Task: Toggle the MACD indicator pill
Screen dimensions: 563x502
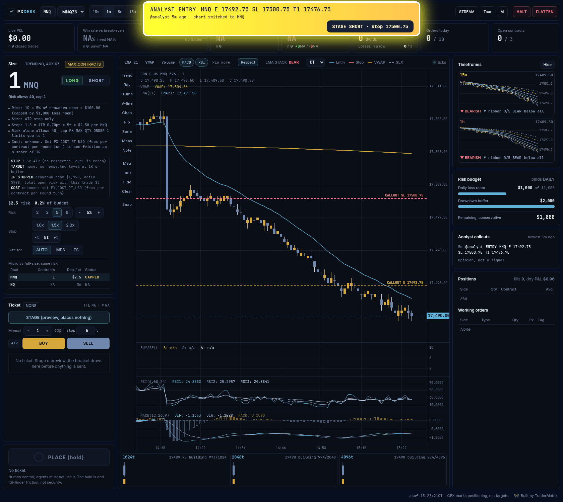Action: pyautogui.click(x=187, y=62)
